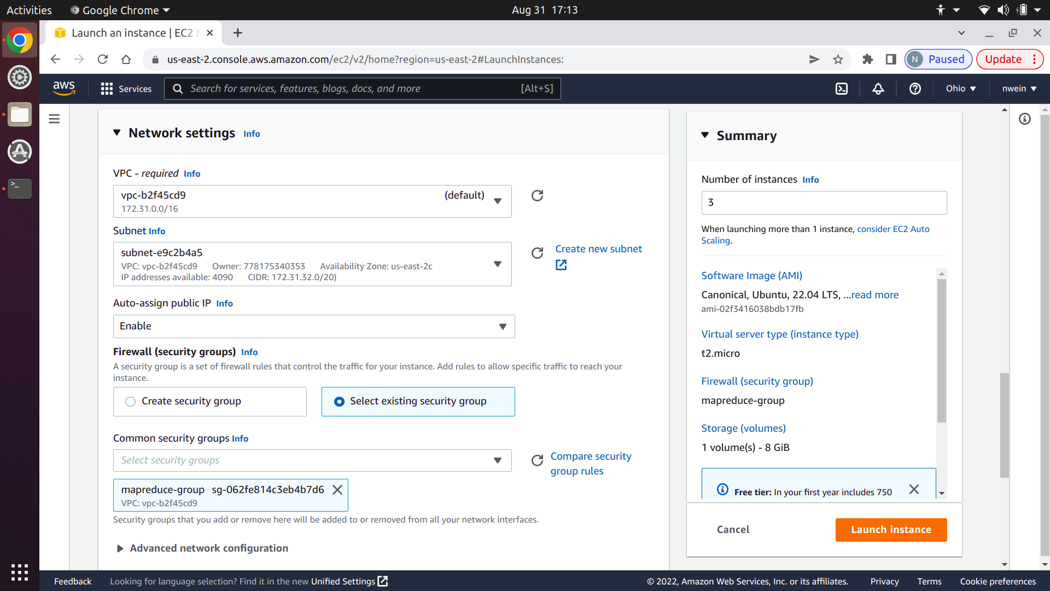The width and height of the screenshot is (1050, 591).
Task: Click the notifications bell icon
Action: [878, 89]
